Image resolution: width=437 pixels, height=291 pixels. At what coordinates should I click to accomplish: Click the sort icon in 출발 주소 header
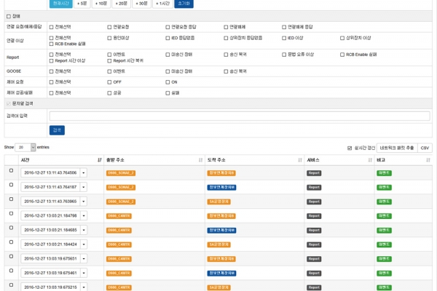tap(201, 160)
